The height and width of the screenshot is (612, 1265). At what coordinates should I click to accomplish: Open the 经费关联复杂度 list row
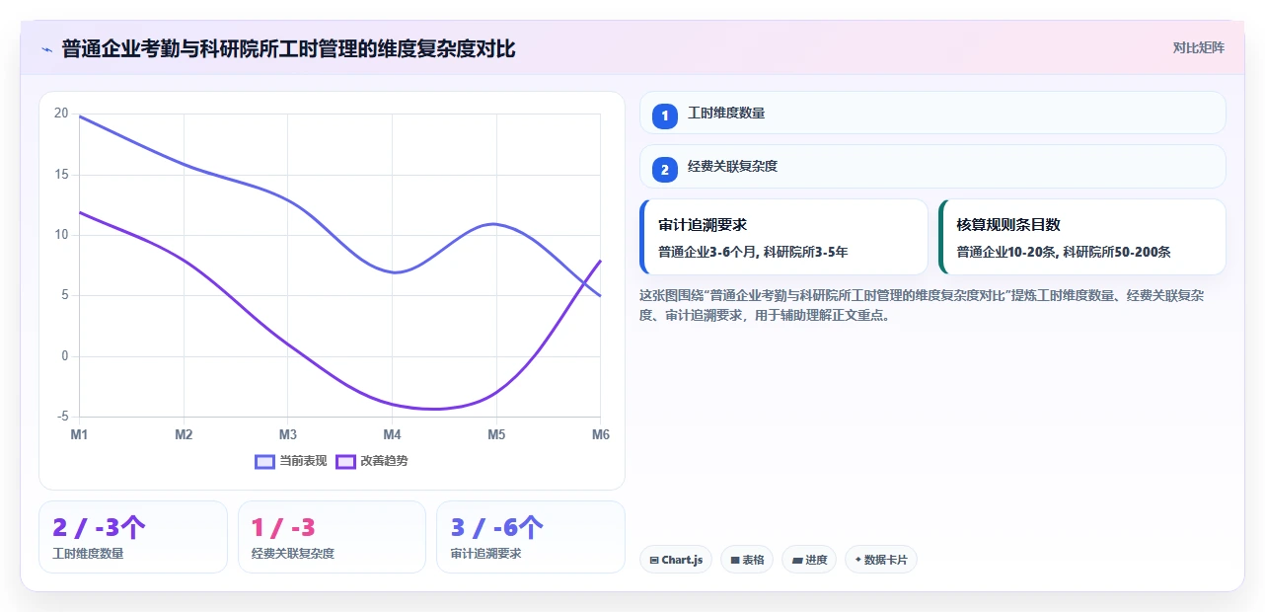[932, 167]
